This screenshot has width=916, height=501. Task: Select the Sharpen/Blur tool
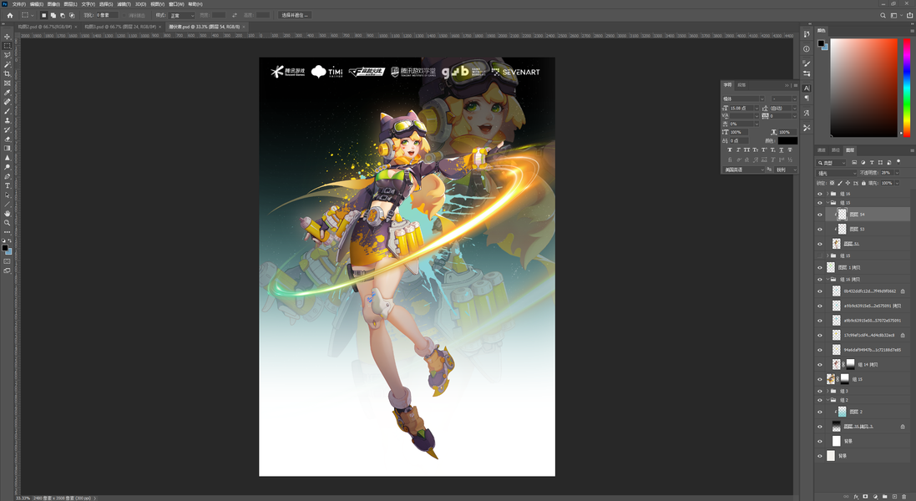(7, 158)
